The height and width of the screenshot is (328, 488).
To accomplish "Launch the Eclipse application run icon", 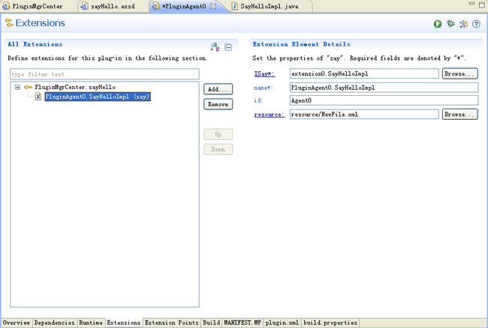I will tap(438, 24).
